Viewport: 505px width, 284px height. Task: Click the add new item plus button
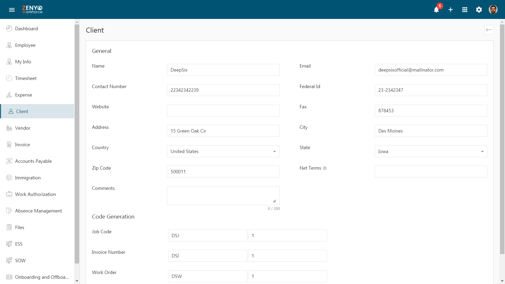click(x=451, y=9)
